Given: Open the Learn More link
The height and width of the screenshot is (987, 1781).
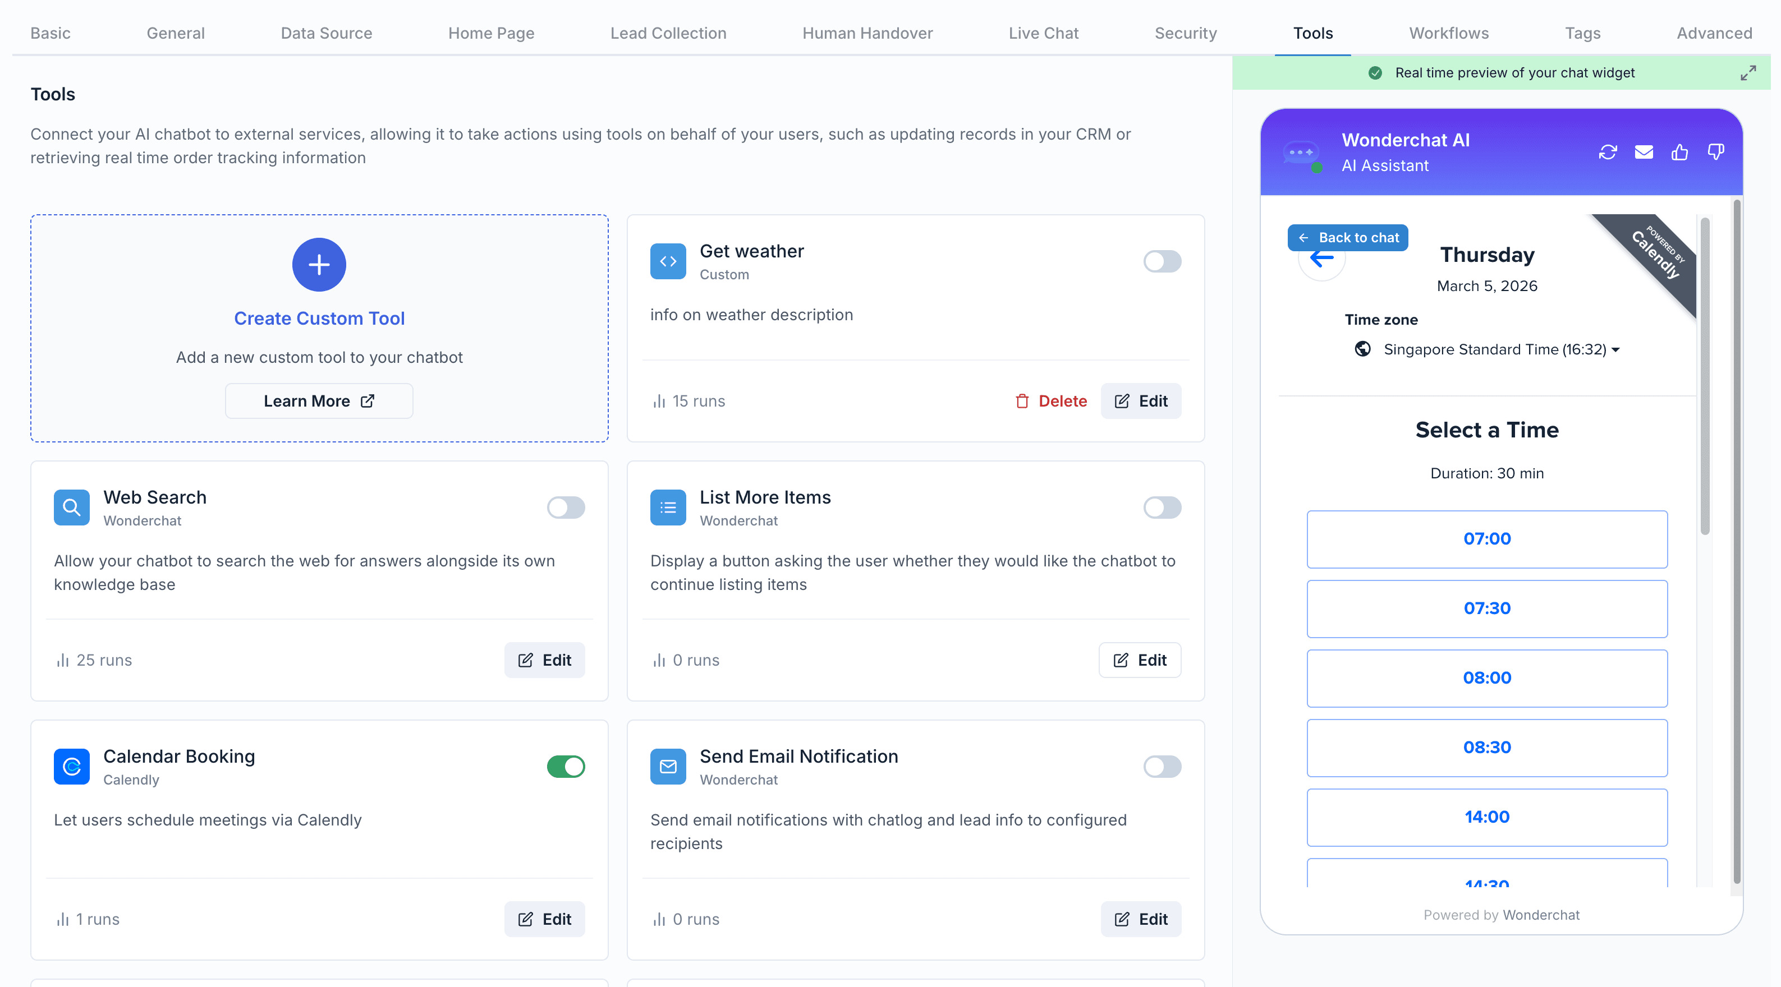Looking at the screenshot, I should click(319, 401).
